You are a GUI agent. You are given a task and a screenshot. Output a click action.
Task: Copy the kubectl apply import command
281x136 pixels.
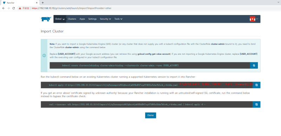coord(256,85)
